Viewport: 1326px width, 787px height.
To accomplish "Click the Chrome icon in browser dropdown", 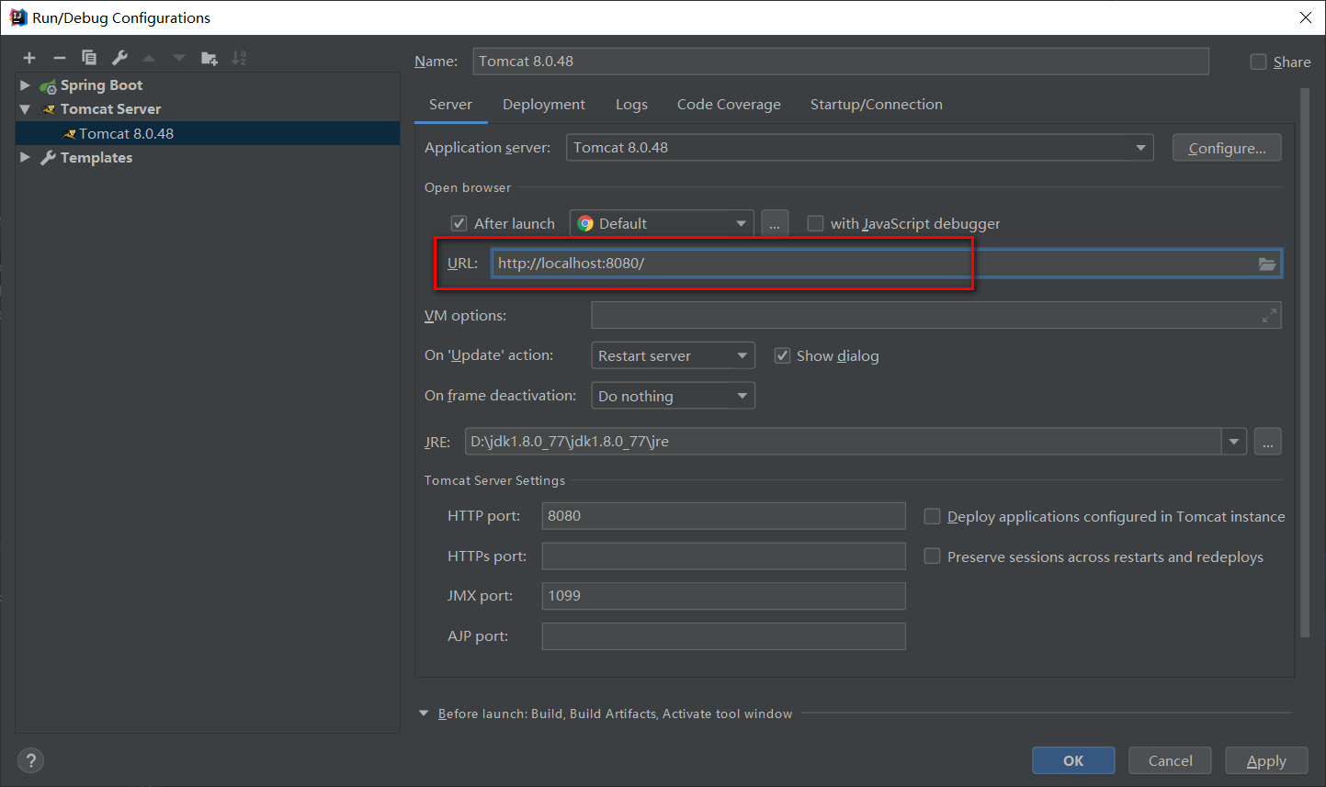I will (x=585, y=223).
